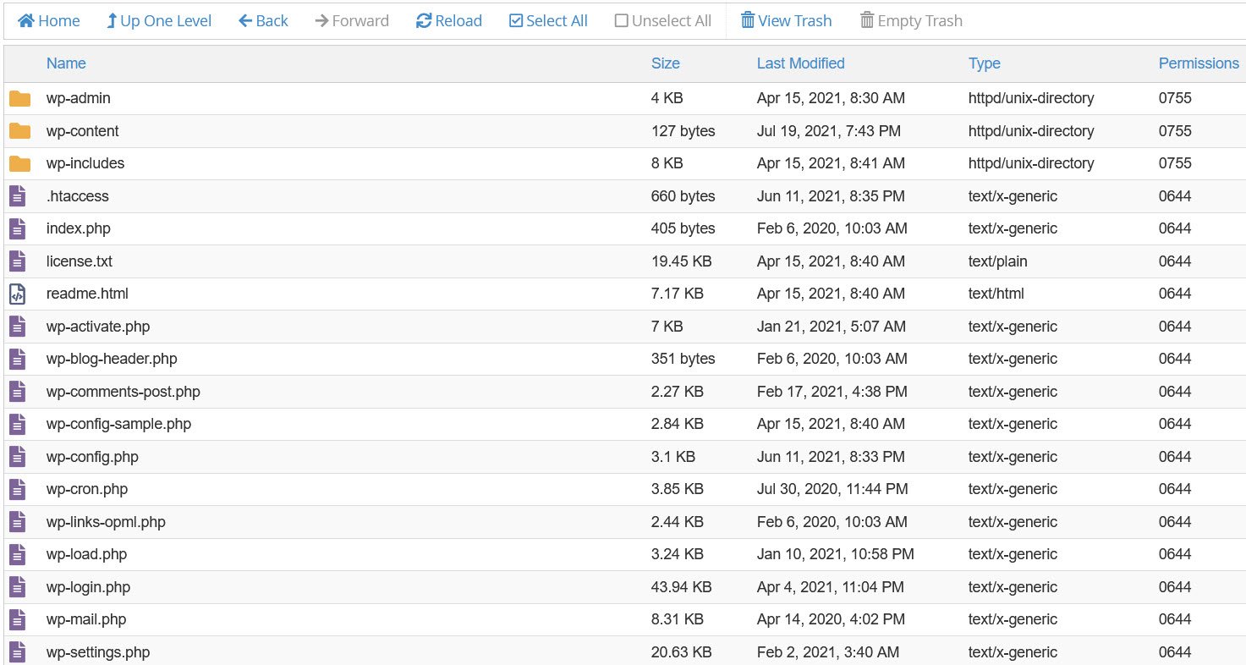This screenshot has height=665, width=1246.
Task: Click the wp-links-opml.php file icon
Action: click(18, 522)
